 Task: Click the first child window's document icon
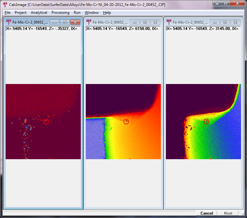pyautogui.click(x=8, y=22)
